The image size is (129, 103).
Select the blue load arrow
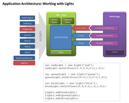81,36
